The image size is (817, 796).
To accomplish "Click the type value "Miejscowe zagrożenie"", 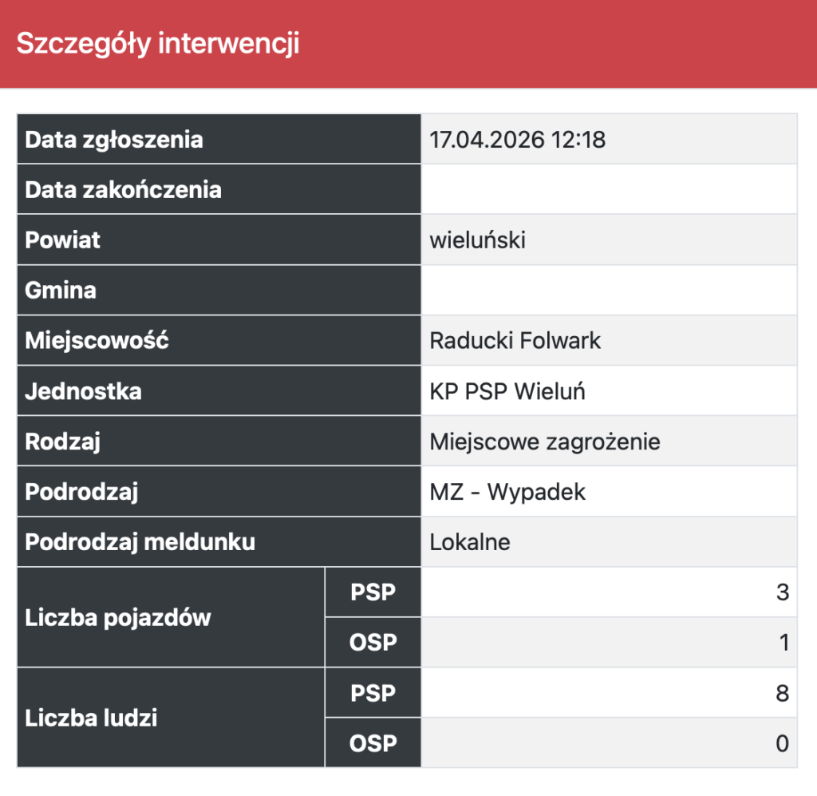I will (x=545, y=442).
